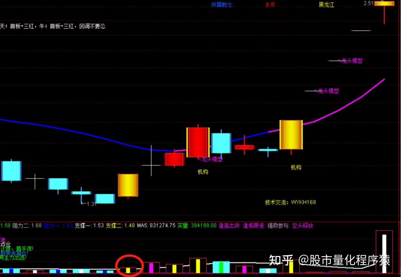Expand the 所属概念 section
The image size is (401, 277).
[222, 5]
